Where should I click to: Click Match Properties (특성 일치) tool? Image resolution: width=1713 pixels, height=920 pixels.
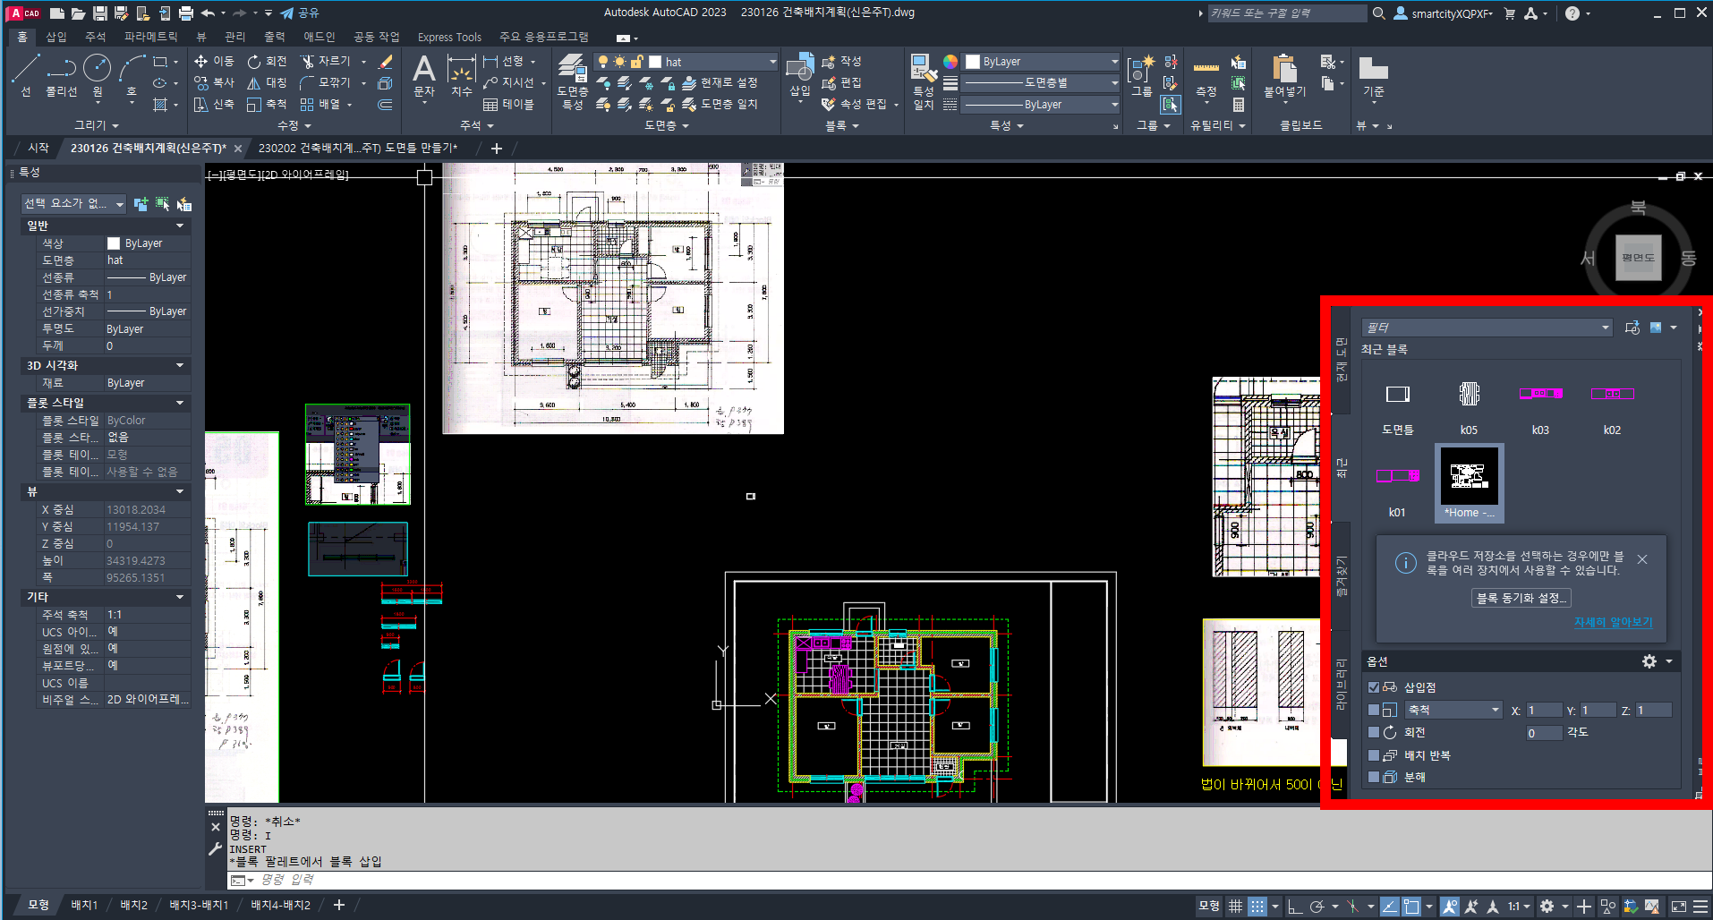924,81
